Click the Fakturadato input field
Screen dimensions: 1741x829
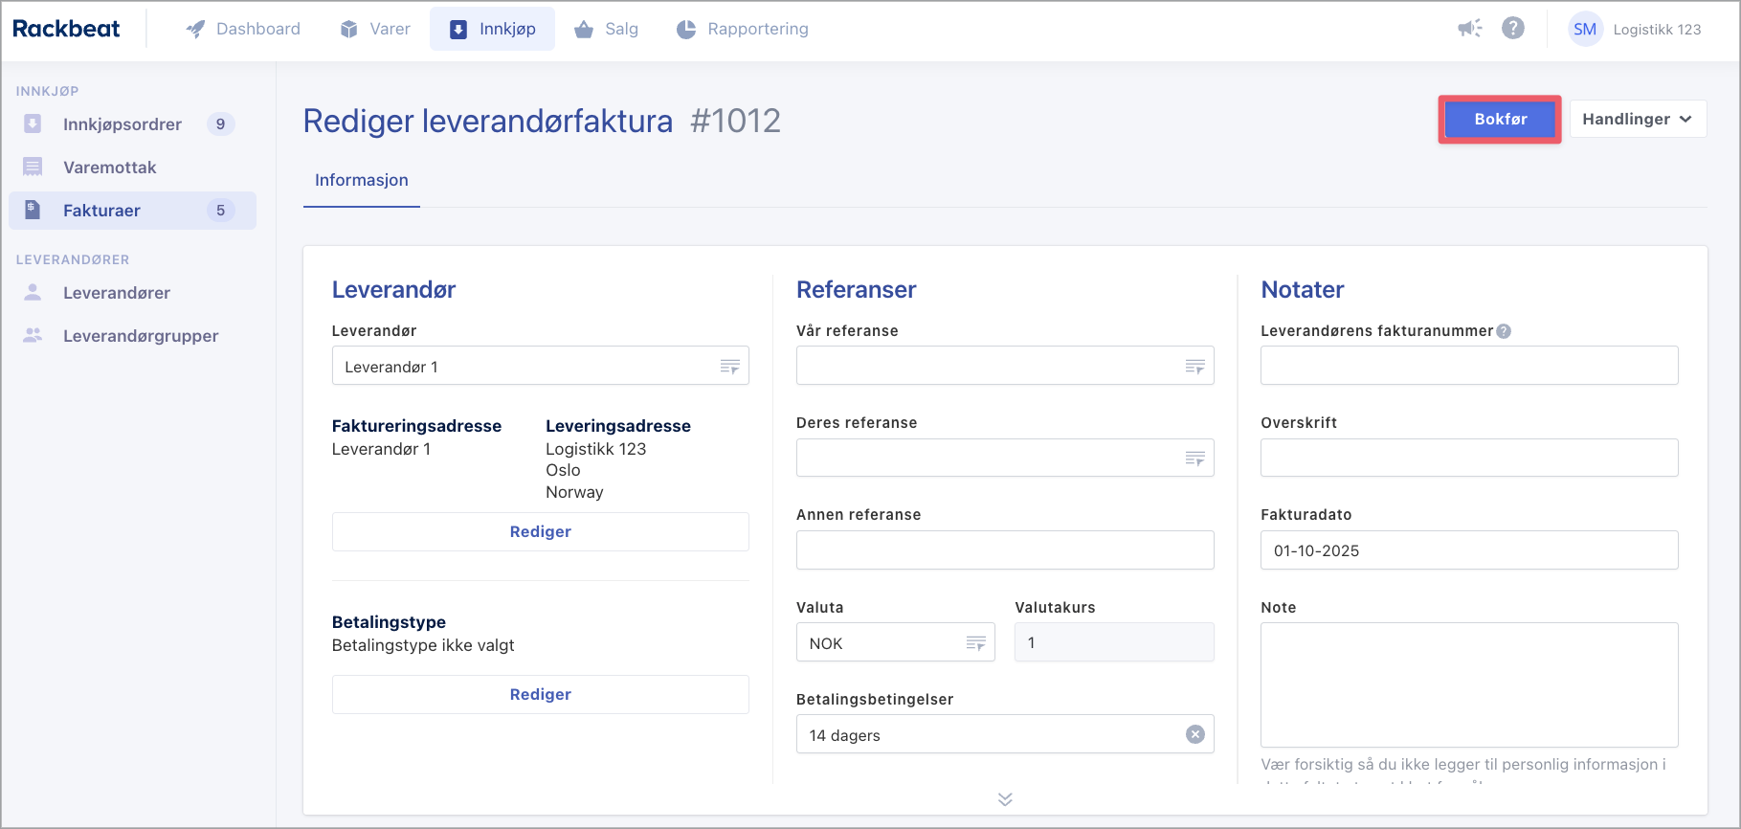coord(1468,550)
